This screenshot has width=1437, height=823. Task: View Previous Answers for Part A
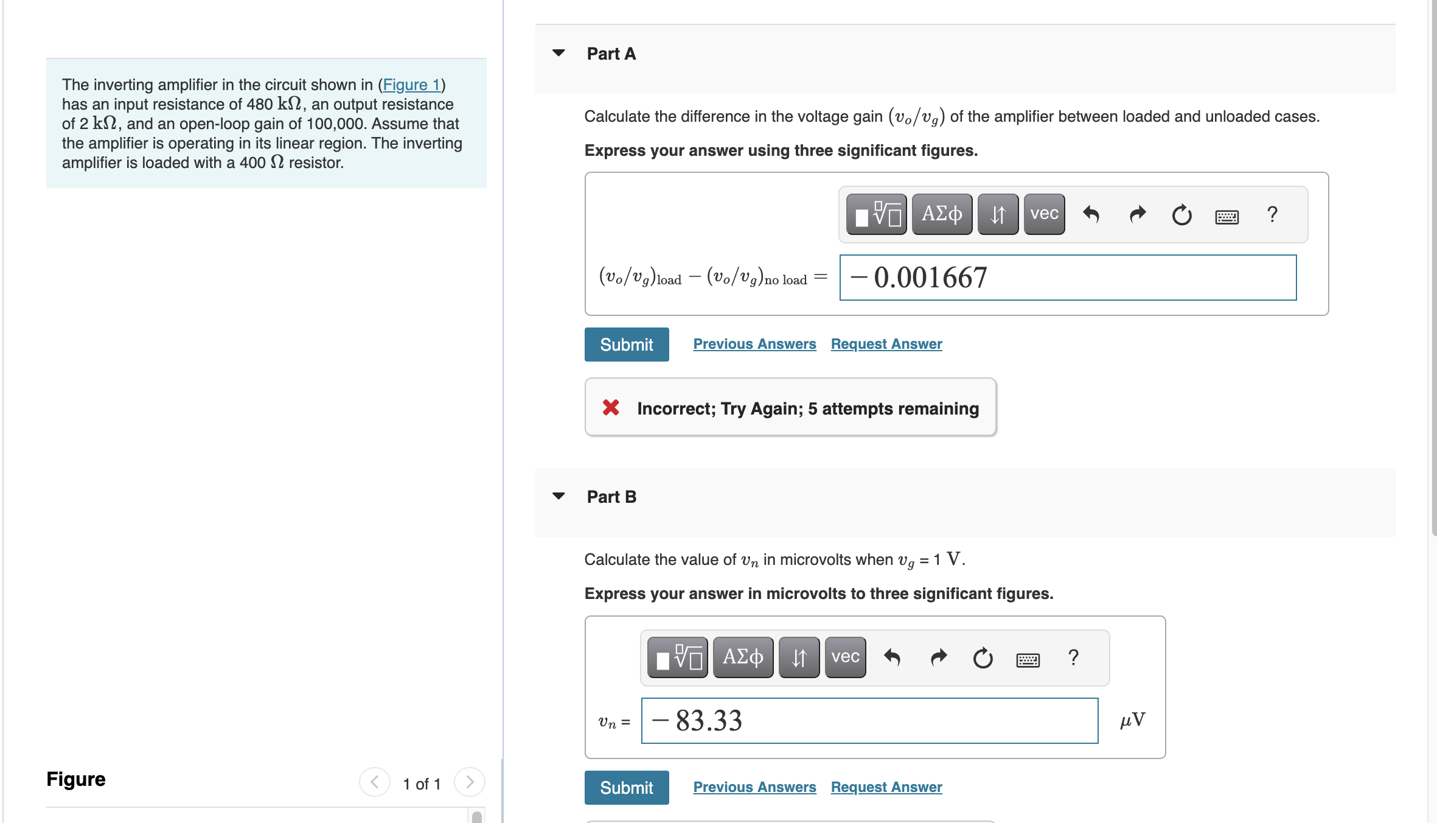tap(754, 344)
